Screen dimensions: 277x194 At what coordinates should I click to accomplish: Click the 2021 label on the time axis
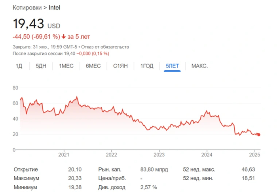pyautogui.click(x=64, y=155)
